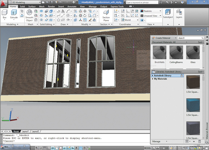Click Sort in the Document Materials header
The width and height of the screenshot is (209, 150).
coord(201,42)
